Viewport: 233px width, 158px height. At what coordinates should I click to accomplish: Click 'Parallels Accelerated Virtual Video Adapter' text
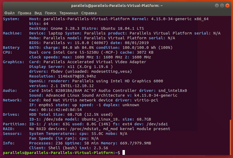click(x=95, y=62)
